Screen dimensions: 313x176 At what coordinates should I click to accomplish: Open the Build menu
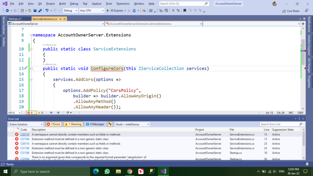pos(62,3)
